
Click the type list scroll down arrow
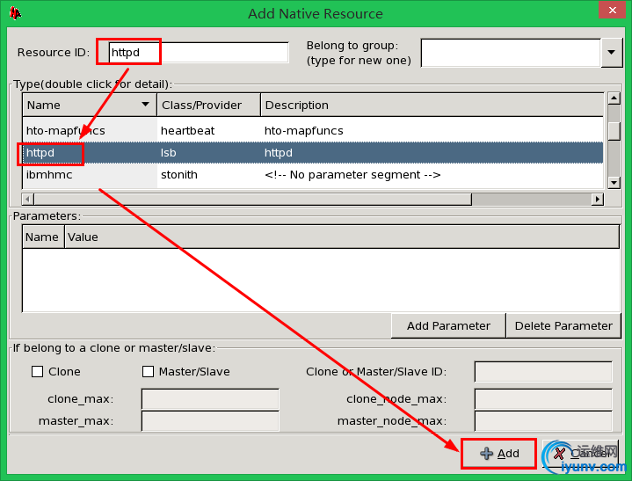[614, 183]
